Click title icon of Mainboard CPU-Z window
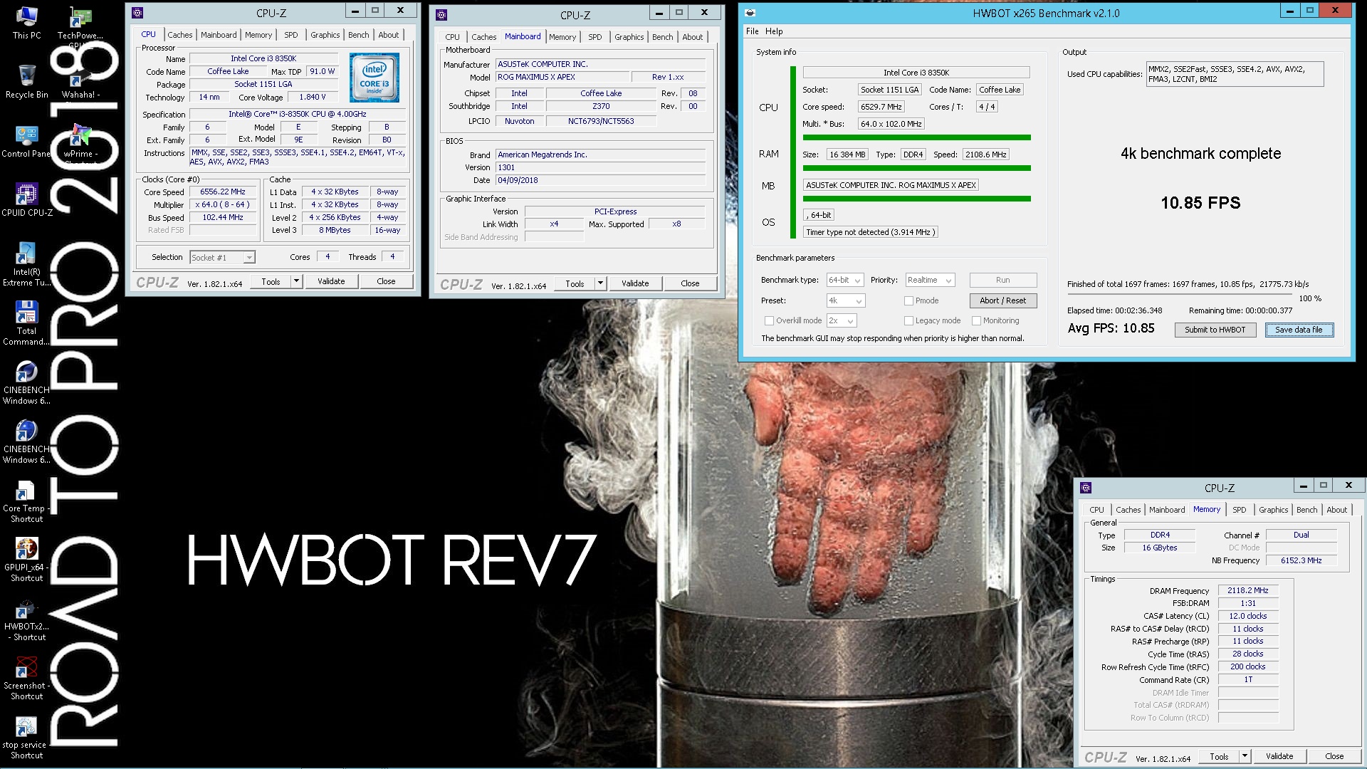This screenshot has height=769, width=1367. click(441, 15)
